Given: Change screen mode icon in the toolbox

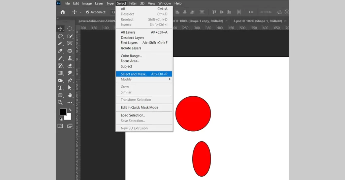Looking at the screenshot, I should [x=70, y=126].
